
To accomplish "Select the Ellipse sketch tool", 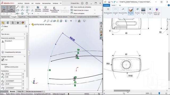I will (27, 10).
